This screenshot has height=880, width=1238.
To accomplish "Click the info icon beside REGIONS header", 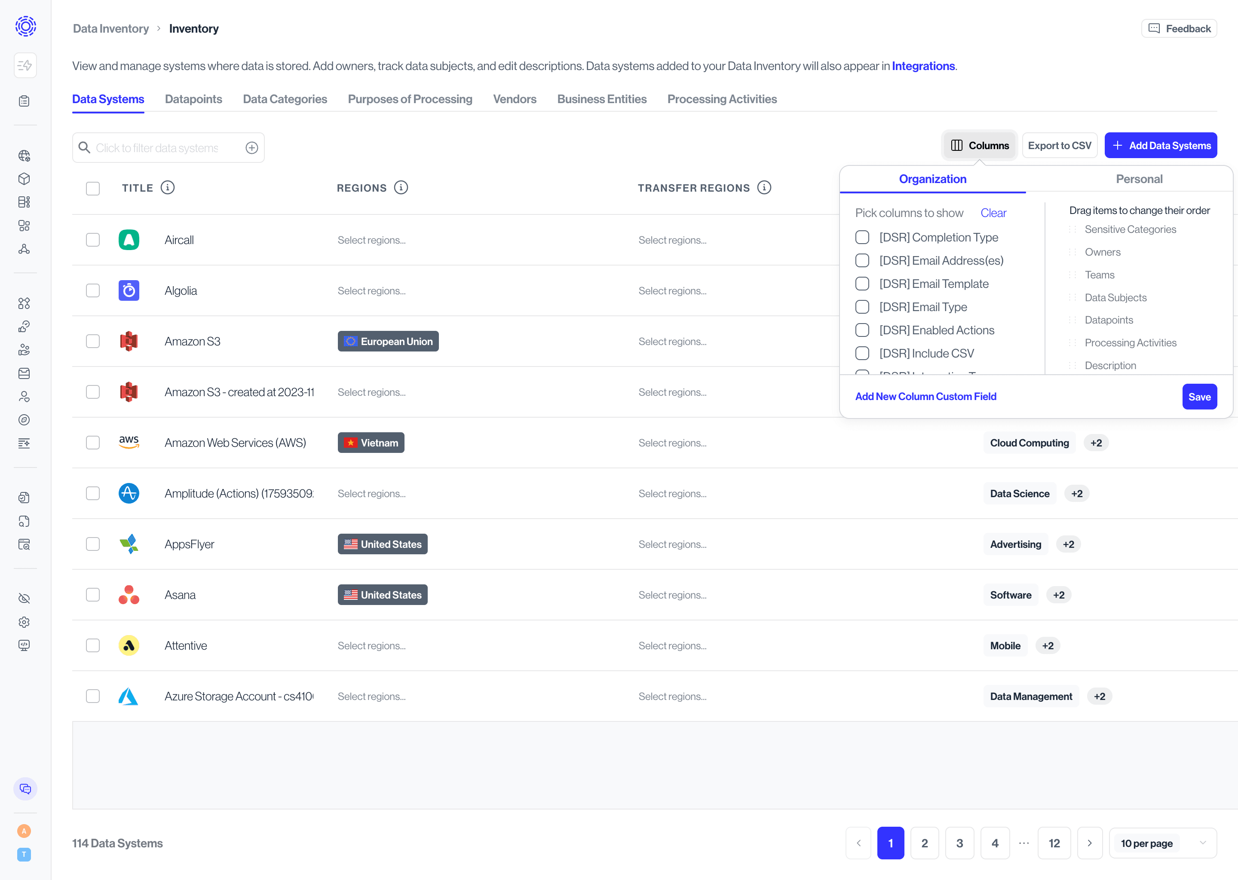I will 401,187.
